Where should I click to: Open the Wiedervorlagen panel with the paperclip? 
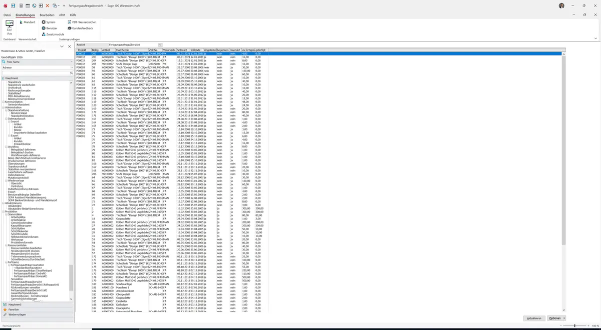37,314
